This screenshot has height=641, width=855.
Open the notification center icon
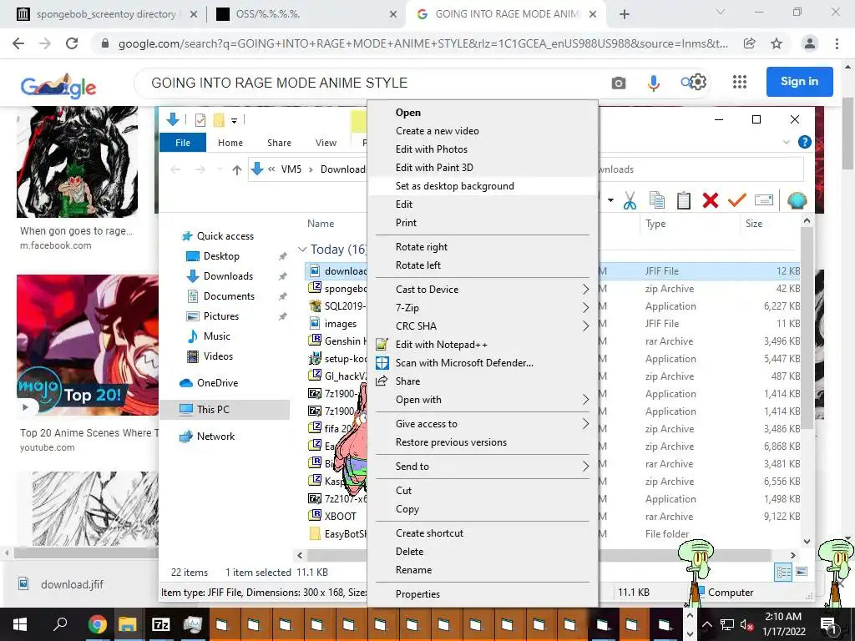tap(828, 624)
